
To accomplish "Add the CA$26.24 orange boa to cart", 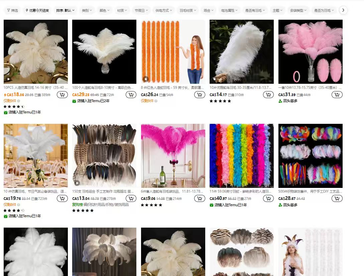I will point(200,94).
